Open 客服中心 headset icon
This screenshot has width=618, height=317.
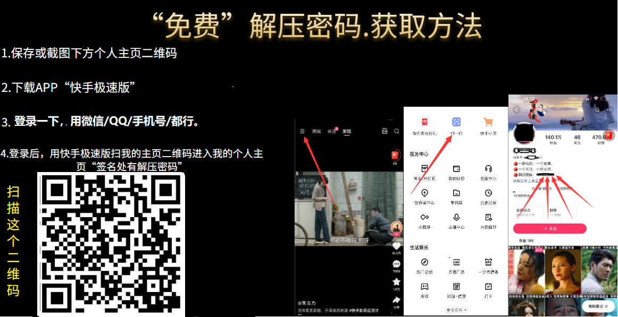coord(488,169)
